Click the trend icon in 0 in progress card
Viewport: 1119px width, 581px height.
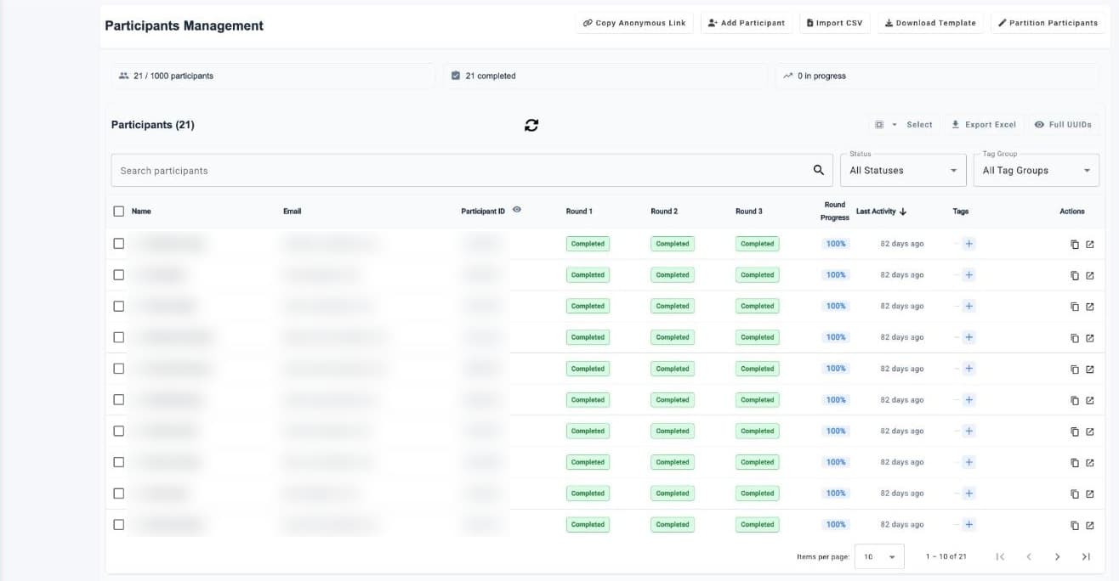788,76
